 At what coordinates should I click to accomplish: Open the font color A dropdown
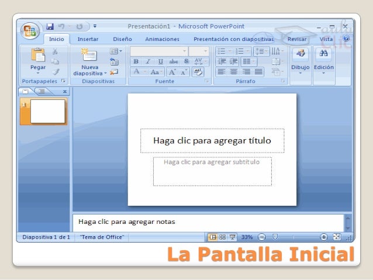tap(139, 71)
